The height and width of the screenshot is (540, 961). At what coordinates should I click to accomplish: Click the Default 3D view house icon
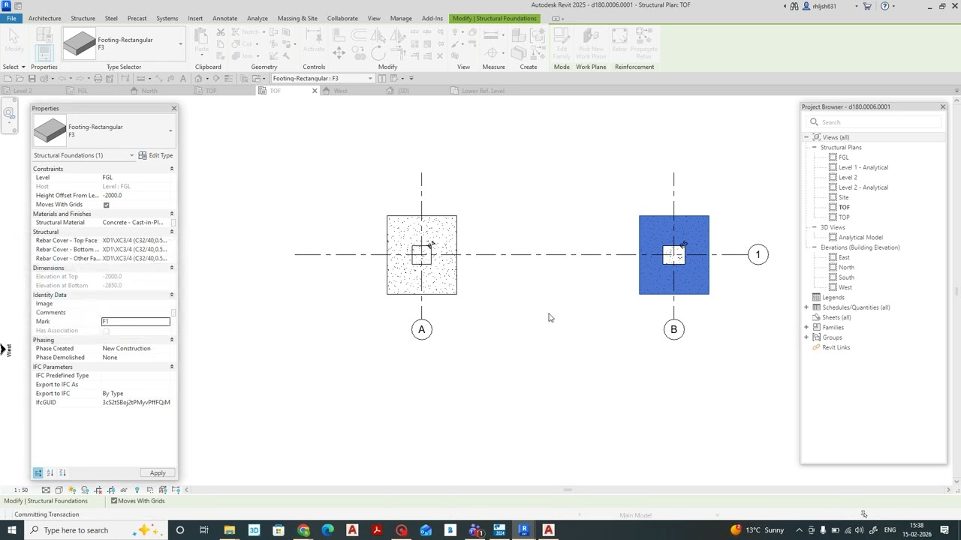coord(198,78)
